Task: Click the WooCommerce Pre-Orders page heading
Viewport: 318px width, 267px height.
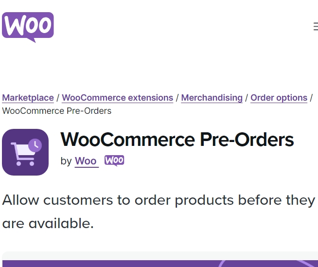Action: [177, 140]
